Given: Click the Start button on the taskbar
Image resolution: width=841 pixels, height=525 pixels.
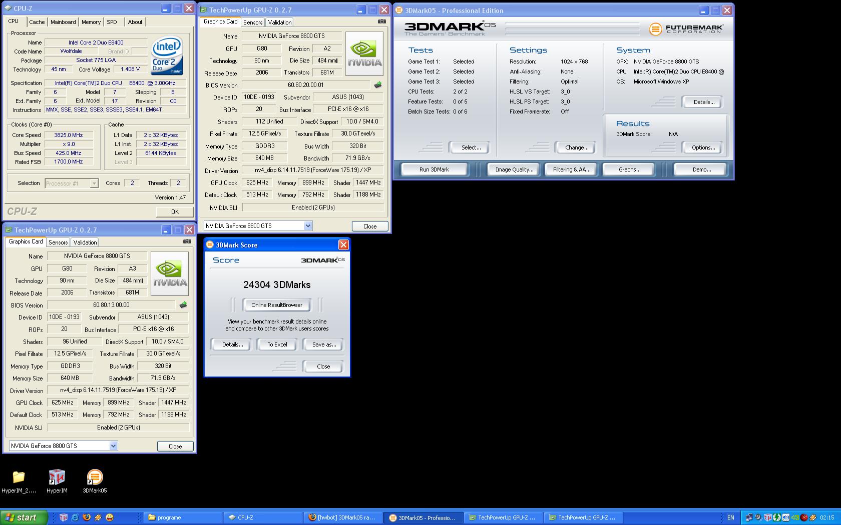Looking at the screenshot, I should [x=24, y=517].
